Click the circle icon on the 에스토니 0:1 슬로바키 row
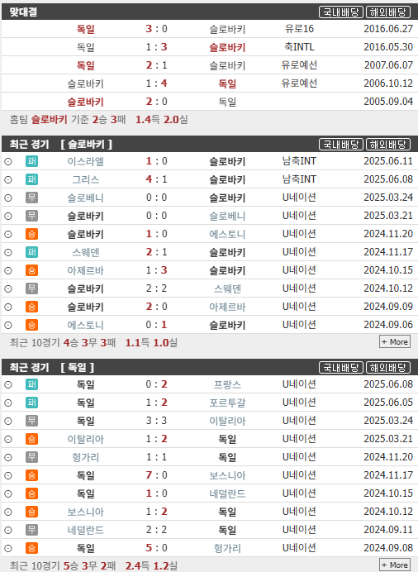 pos(8,326)
